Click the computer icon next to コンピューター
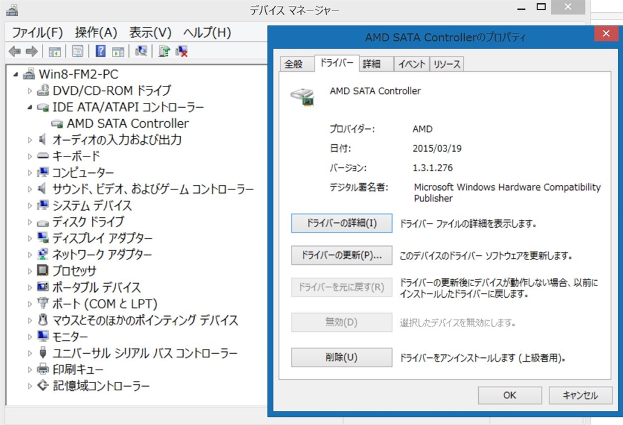The width and height of the screenshot is (623, 425). [43, 172]
